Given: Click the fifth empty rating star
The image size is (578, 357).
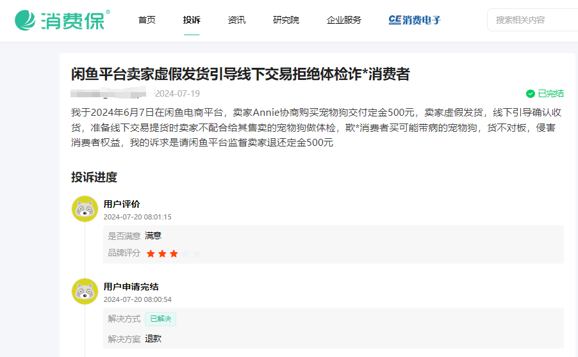Looking at the screenshot, I should pos(197,253).
